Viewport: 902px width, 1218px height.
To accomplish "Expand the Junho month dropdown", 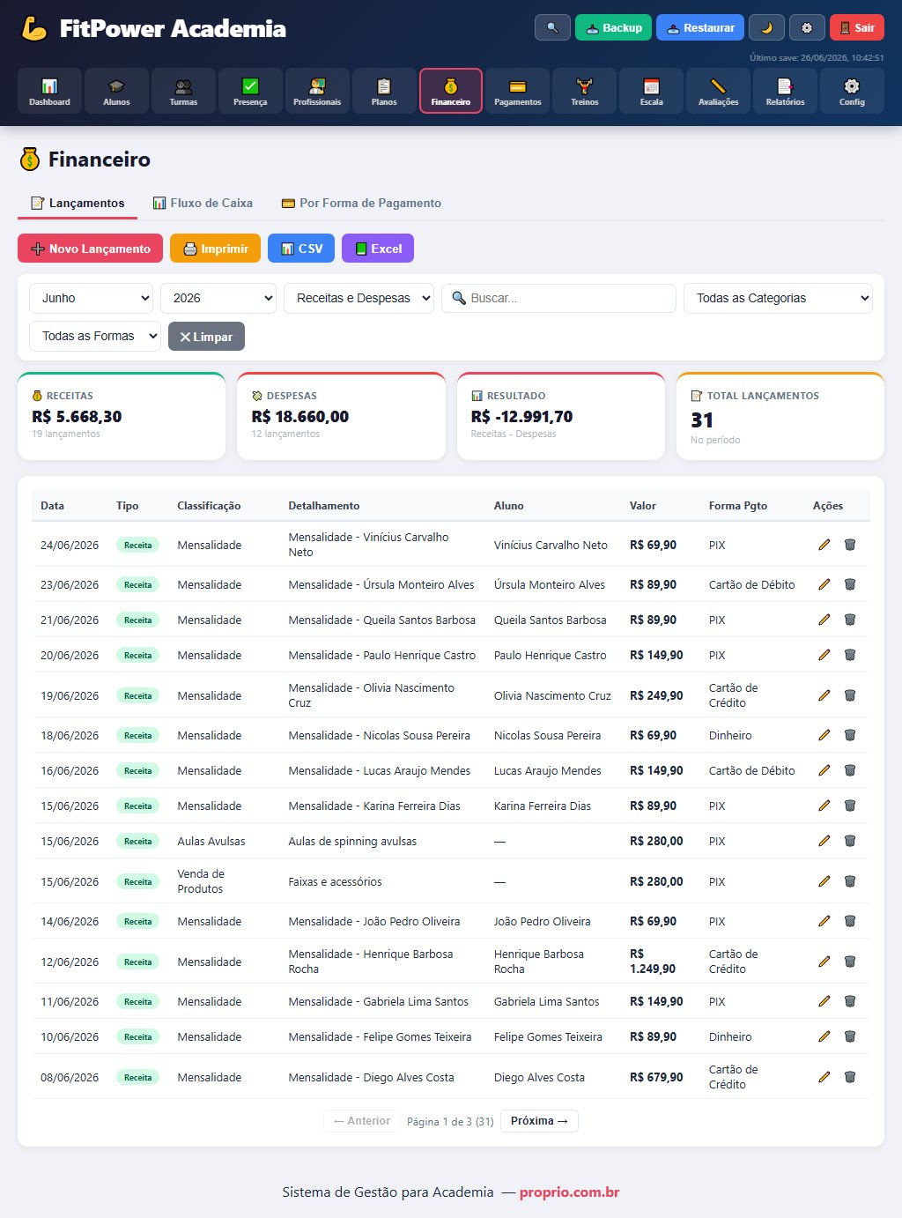I will [x=92, y=298].
